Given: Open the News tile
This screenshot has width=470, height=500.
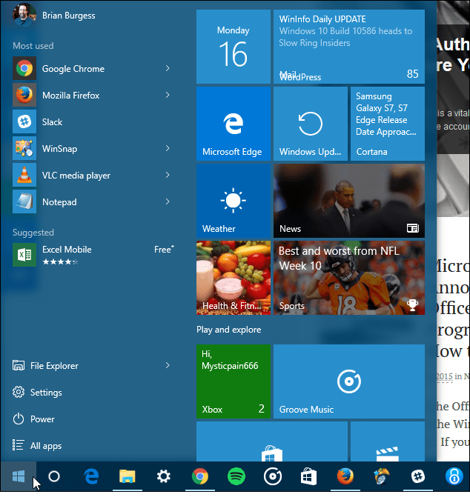Looking at the screenshot, I should click(349, 201).
